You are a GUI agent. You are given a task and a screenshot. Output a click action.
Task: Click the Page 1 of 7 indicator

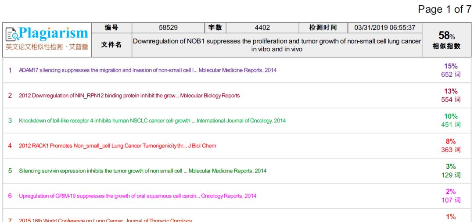444,9
